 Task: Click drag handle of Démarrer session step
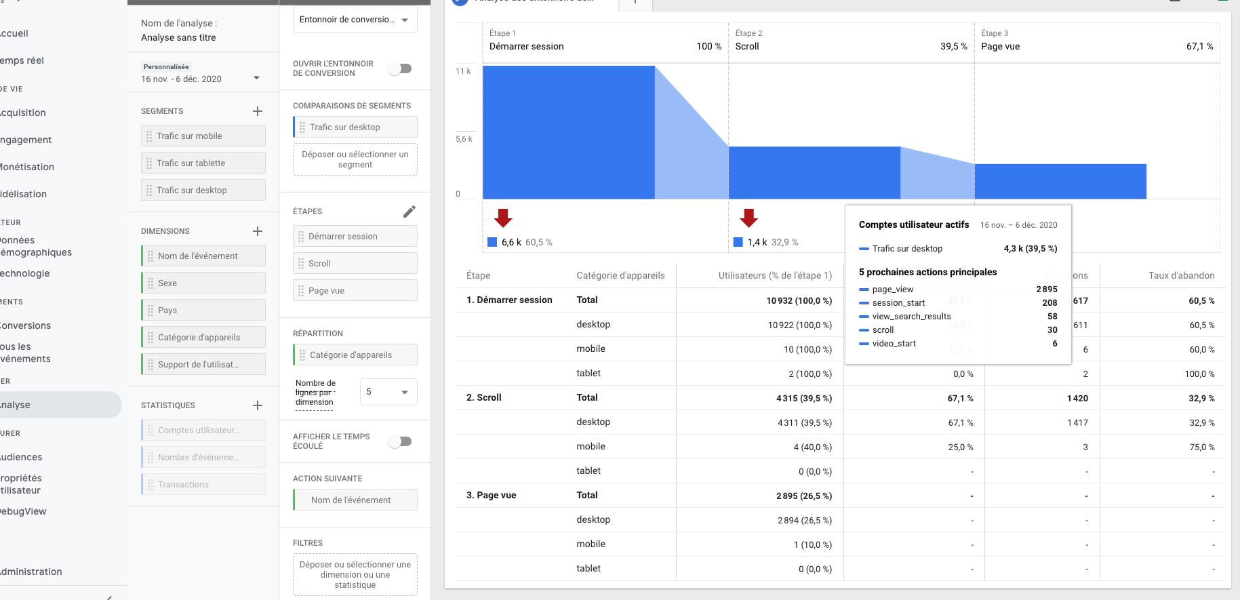tap(301, 237)
